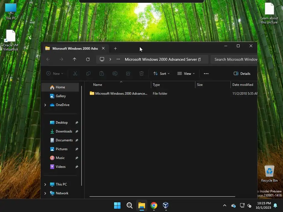Image resolution: width=283 pixels, height=212 pixels.
Task: Launch Google Chrome from taskbar
Action: coord(154,205)
